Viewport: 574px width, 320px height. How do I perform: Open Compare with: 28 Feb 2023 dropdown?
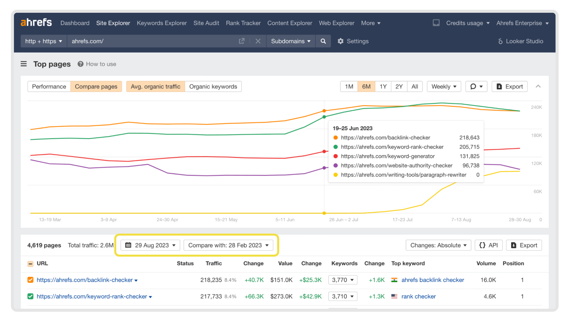coord(229,245)
